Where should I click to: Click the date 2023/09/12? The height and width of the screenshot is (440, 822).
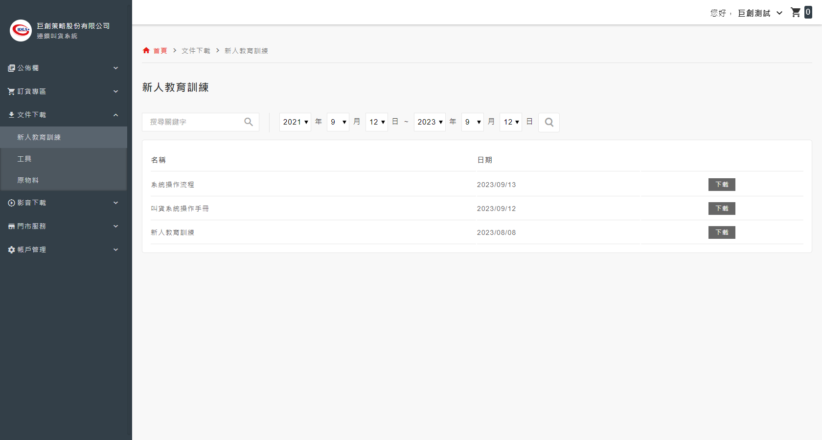(496, 209)
